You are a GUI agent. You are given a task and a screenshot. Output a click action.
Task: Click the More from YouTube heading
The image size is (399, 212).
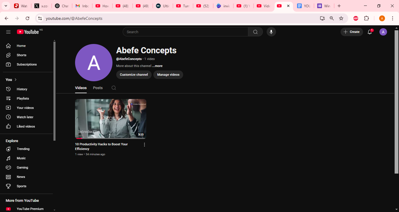click(22, 200)
